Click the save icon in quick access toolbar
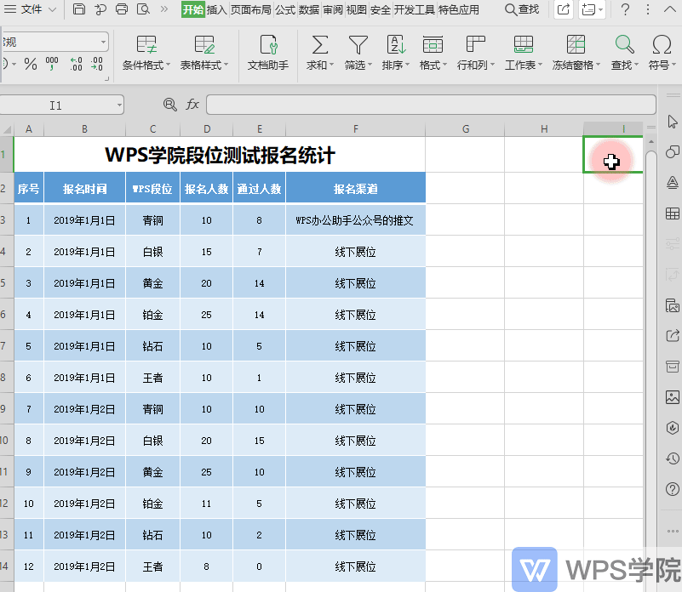682x592 pixels. pyautogui.click(x=78, y=9)
